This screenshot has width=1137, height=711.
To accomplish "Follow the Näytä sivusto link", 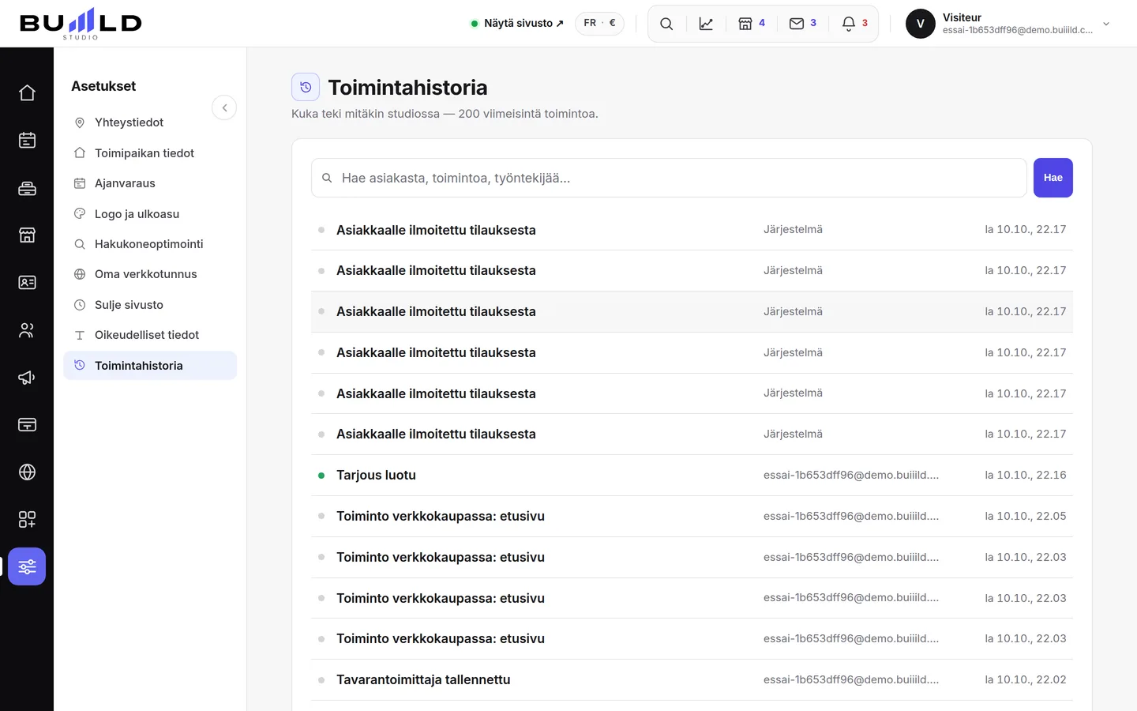I will pos(517,24).
